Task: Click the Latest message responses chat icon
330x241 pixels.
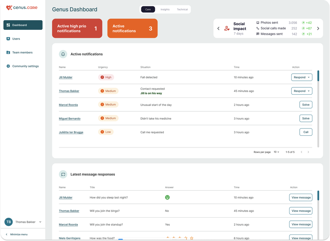Action: [63, 175]
